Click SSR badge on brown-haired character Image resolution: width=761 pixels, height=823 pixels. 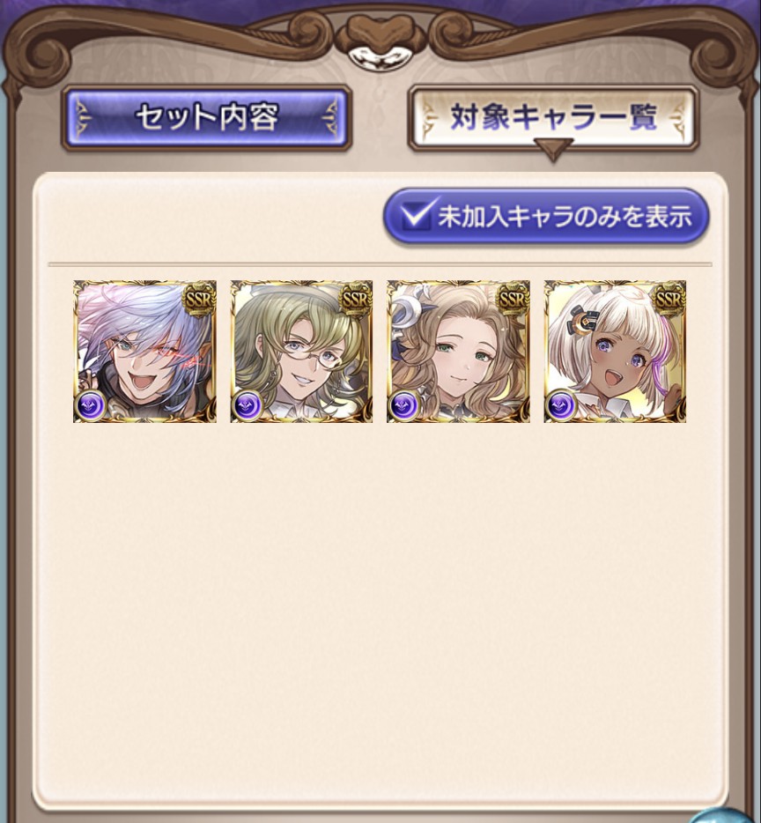click(x=513, y=299)
